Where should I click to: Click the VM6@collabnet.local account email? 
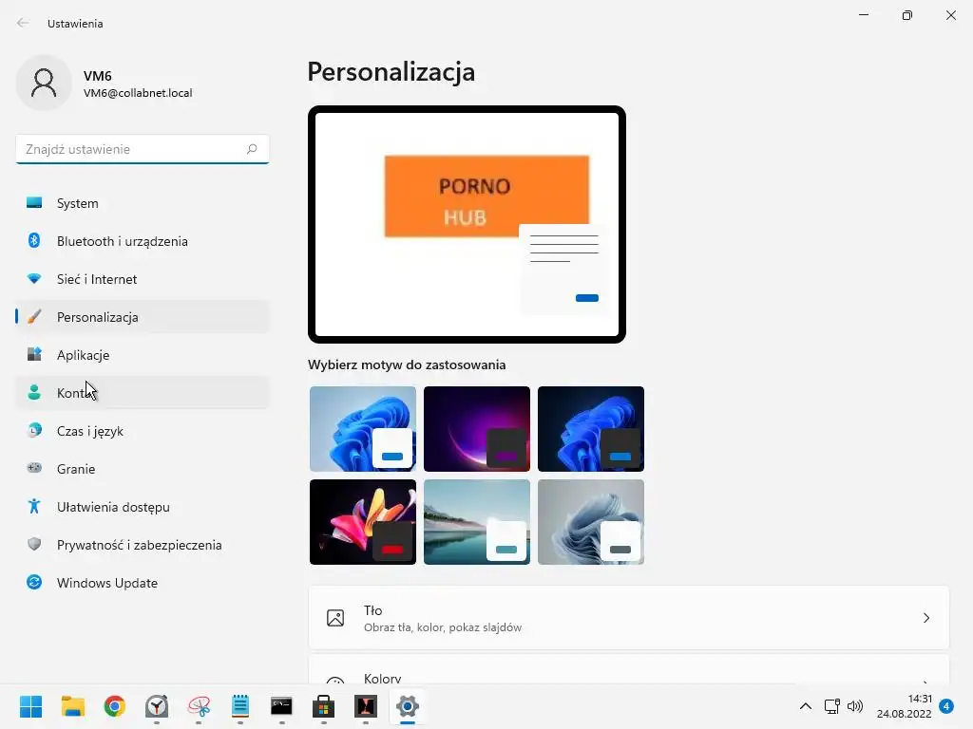tap(138, 93)
